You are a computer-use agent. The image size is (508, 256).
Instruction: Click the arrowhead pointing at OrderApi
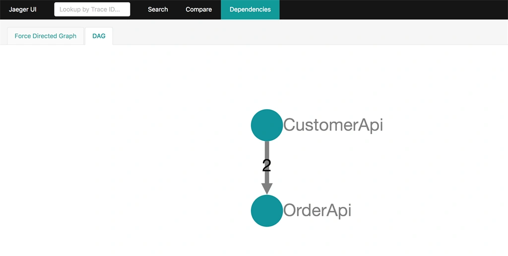click(266, 189)
